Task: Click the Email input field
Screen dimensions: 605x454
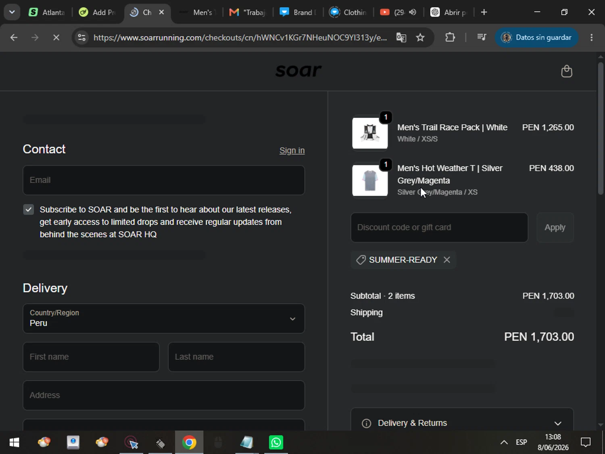Action: click(x=164, y=180)
